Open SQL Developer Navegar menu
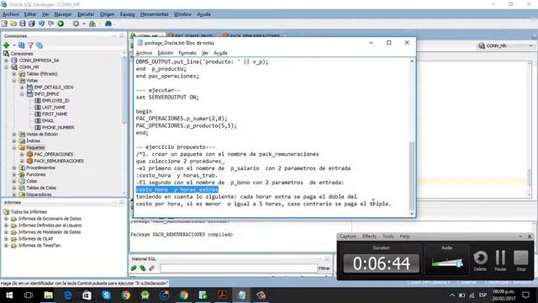 [63, 14]
